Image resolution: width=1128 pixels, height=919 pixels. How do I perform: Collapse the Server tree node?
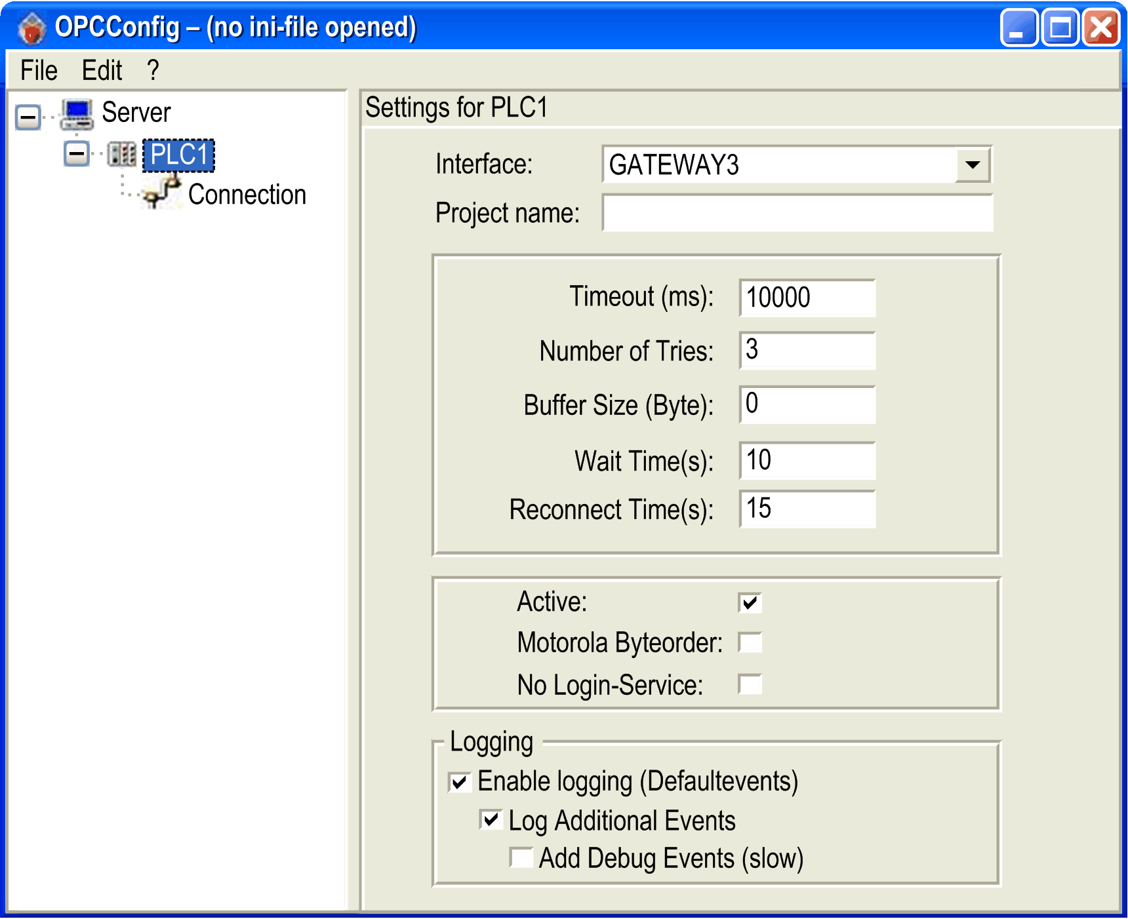[28, 118]
